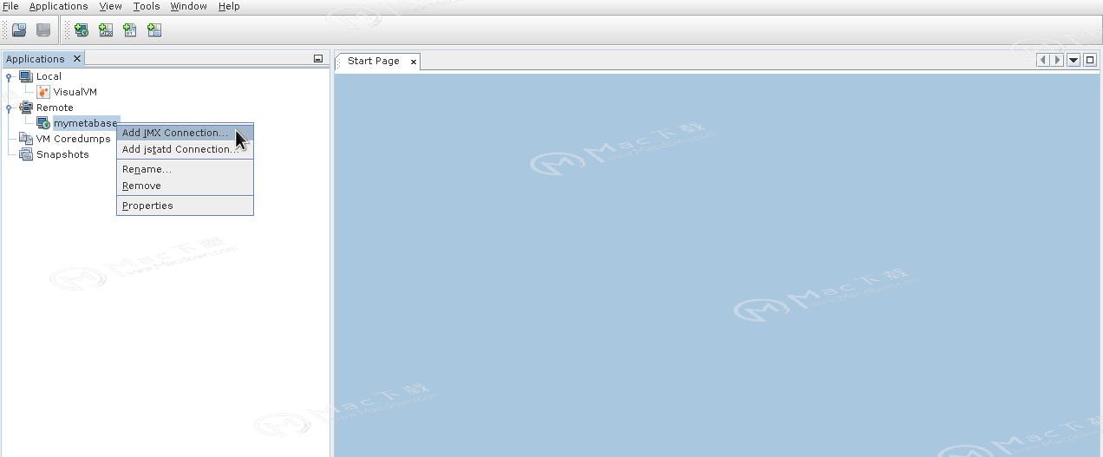This screenshot has width=1103, height=457.
Task: Click the Snapshots icon in tree
Action: point(26,154)
